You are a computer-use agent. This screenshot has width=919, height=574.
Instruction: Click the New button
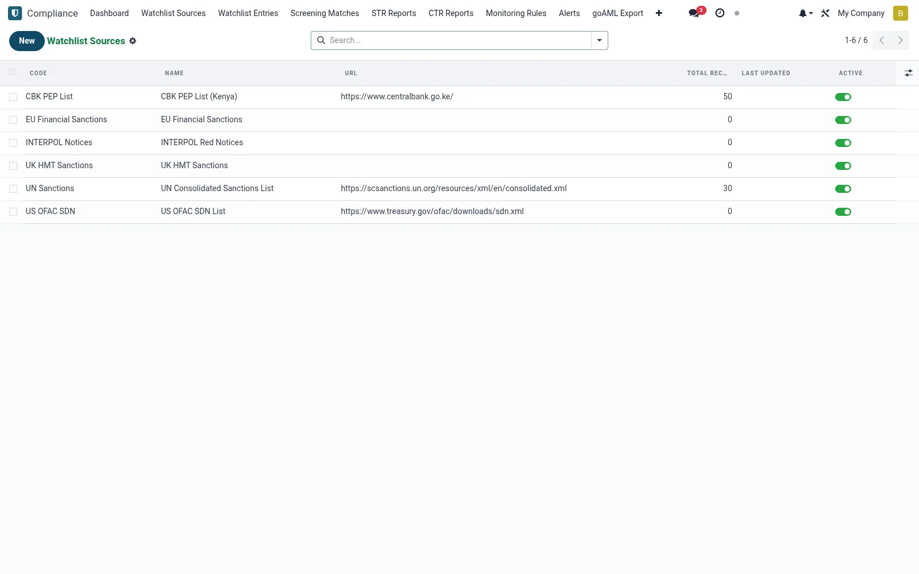coord(27,41)
